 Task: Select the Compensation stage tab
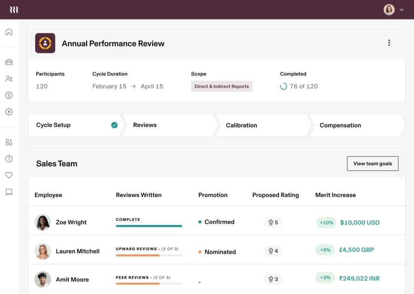pos(340,125)
